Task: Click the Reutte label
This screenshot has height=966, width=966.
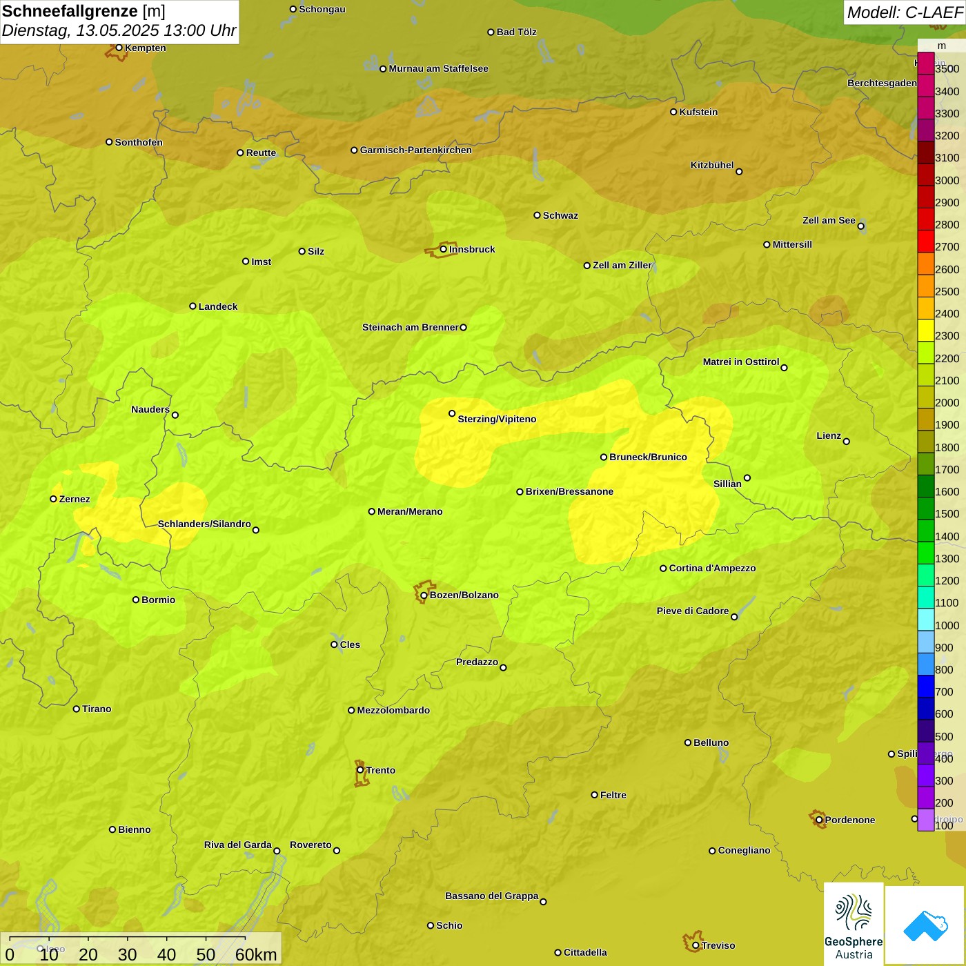Action: 261,152
